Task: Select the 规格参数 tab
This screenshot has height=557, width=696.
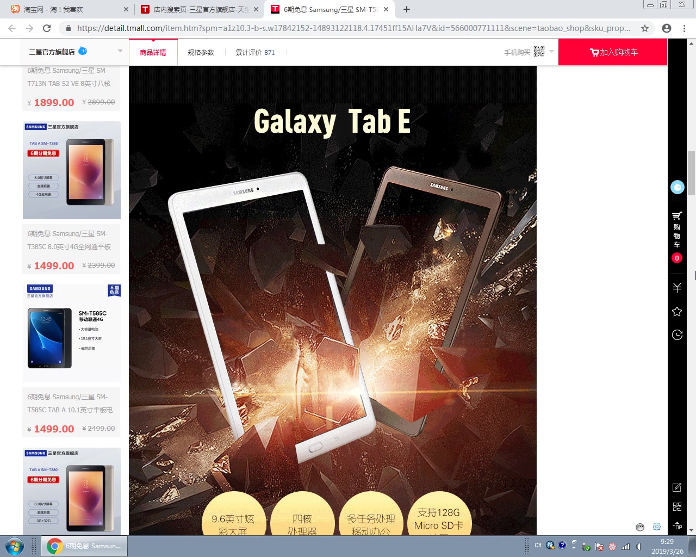Action: point(201,53)
